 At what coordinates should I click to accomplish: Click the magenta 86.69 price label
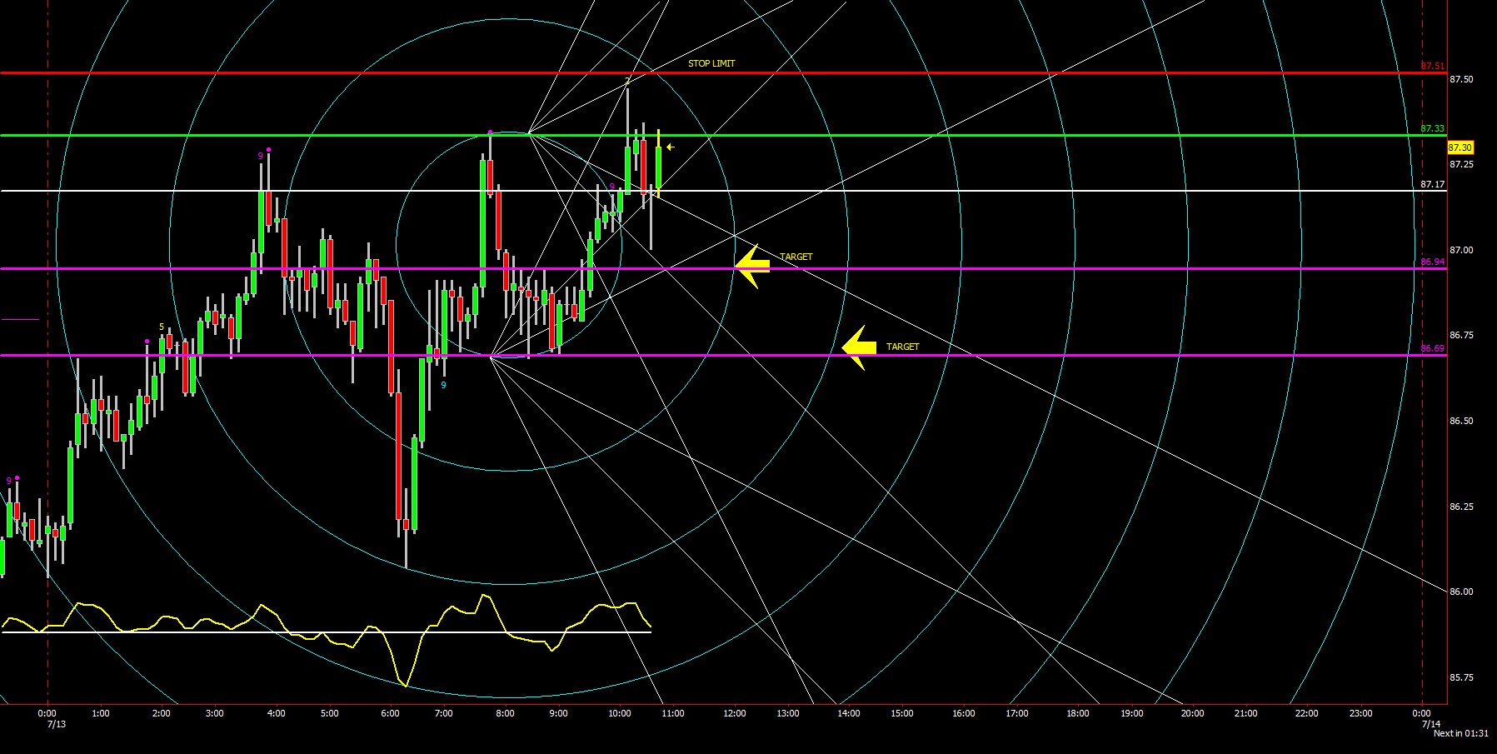coord(1433,348)
